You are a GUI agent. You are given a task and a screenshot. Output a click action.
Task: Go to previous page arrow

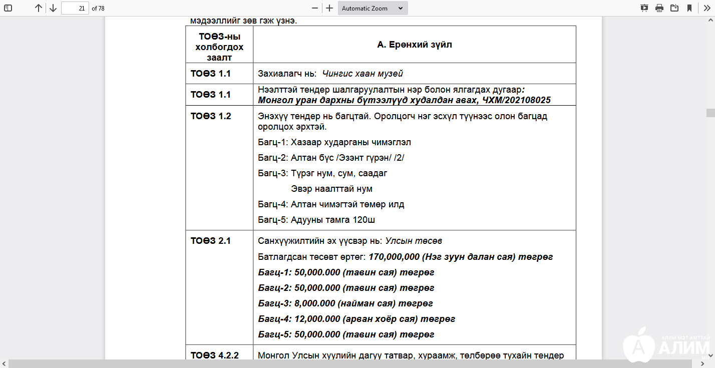pos(39,8)
